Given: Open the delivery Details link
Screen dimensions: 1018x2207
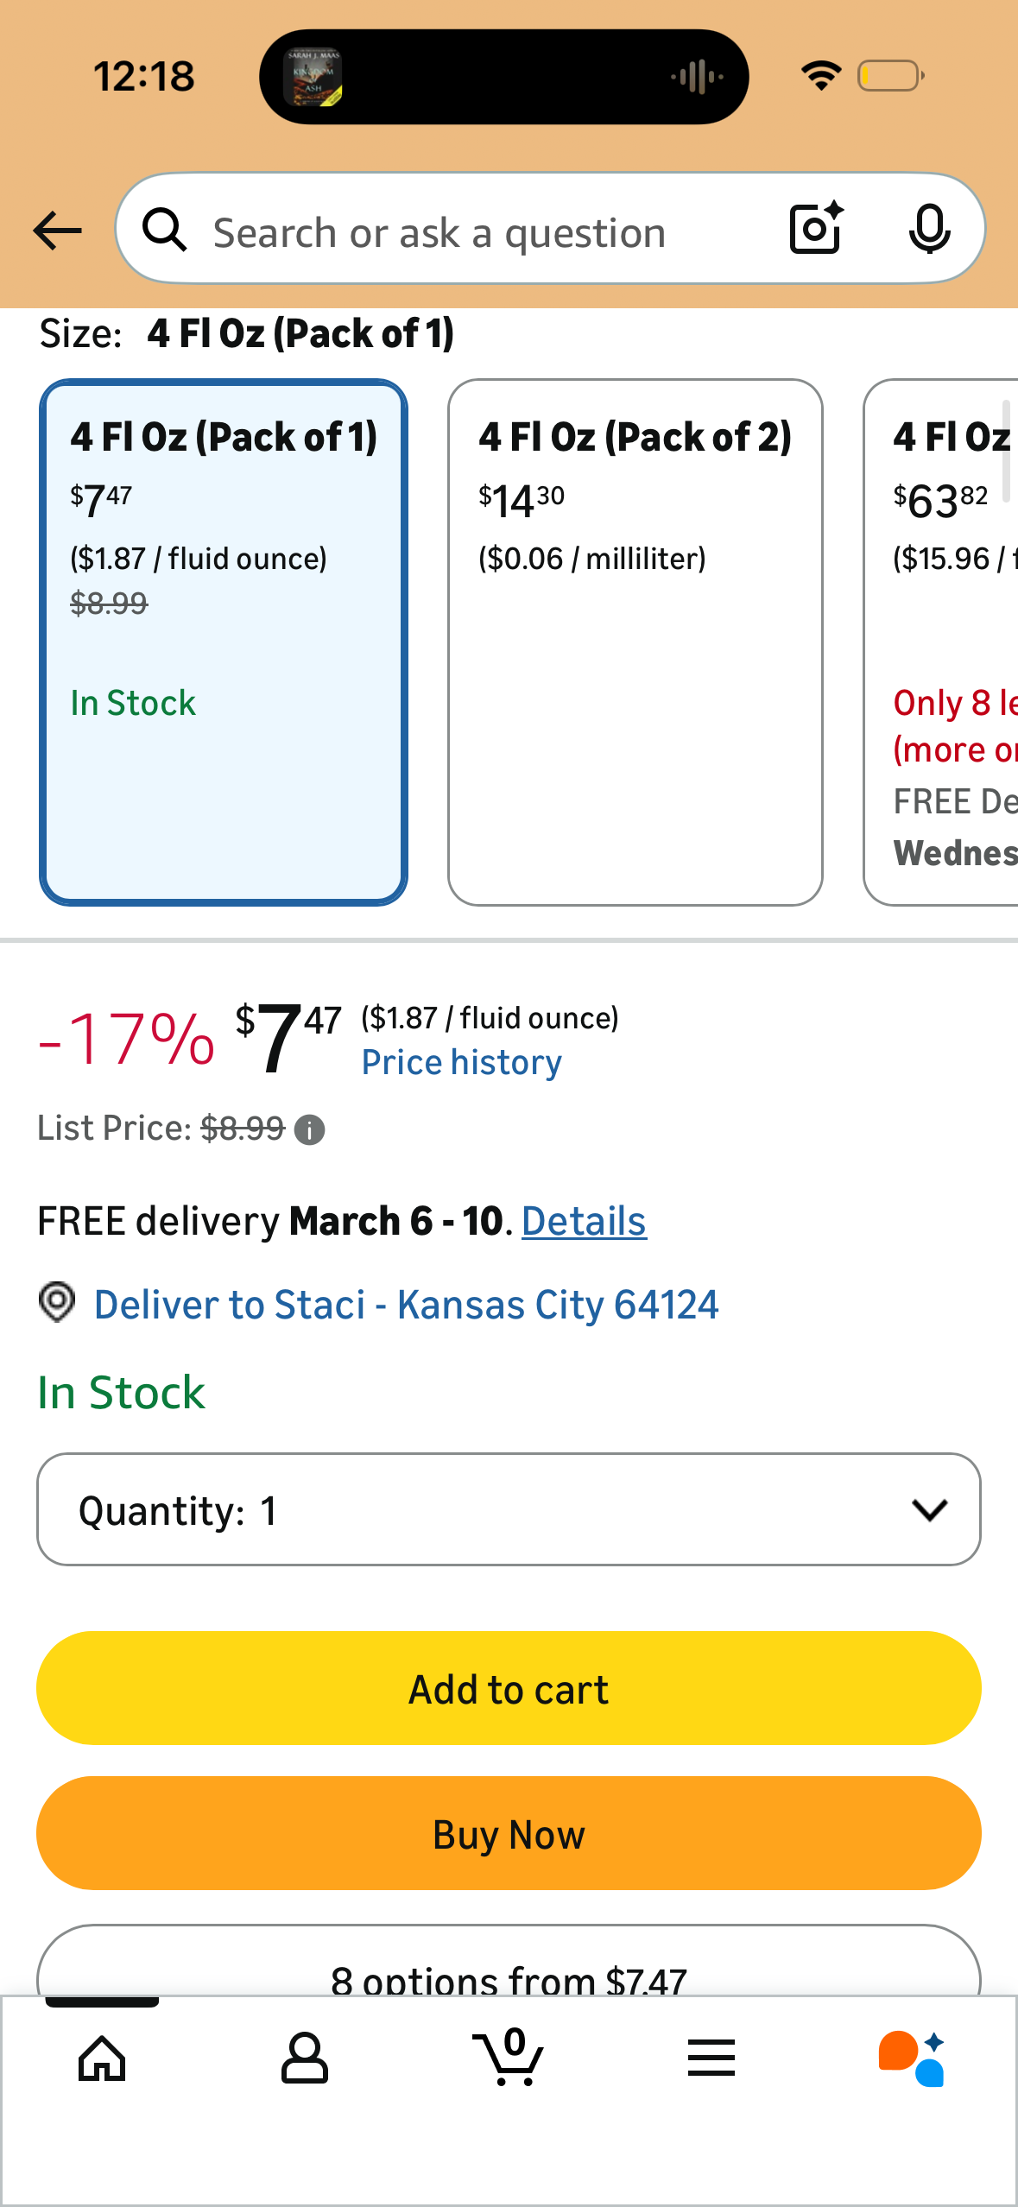Looking at the screenshot, I should (x=584, y=1221).
